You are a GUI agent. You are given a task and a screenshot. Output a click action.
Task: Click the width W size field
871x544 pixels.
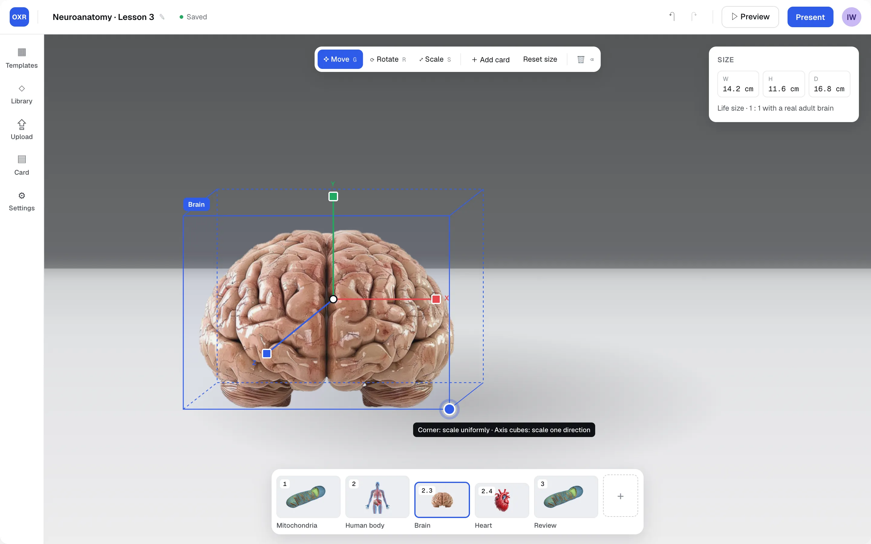point(738,84)
